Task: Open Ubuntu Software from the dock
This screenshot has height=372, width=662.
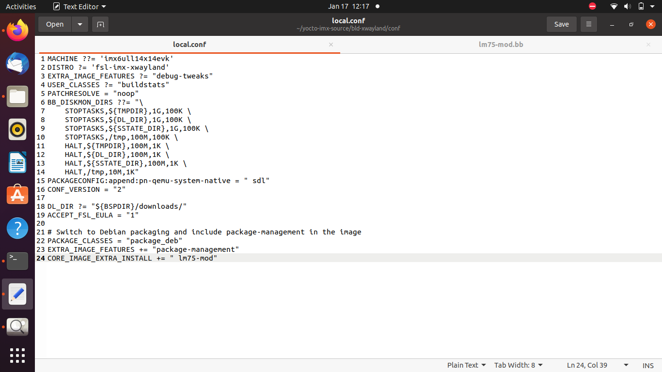Action: pos(17,195)
